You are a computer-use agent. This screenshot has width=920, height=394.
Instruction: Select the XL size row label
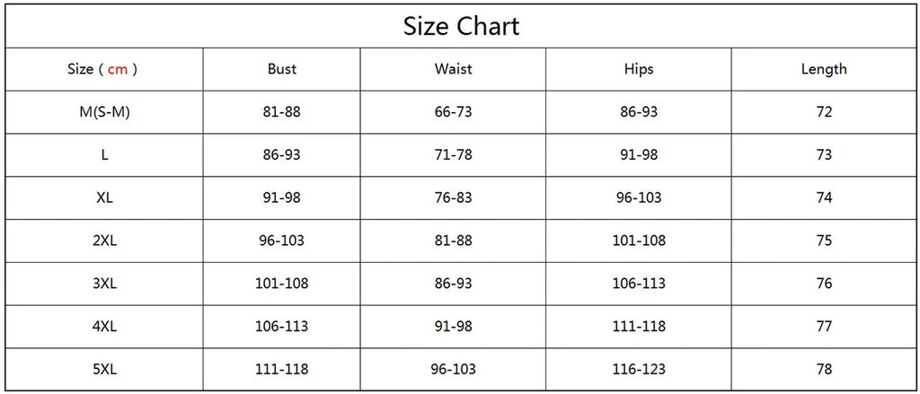click(x=104, y=197)
